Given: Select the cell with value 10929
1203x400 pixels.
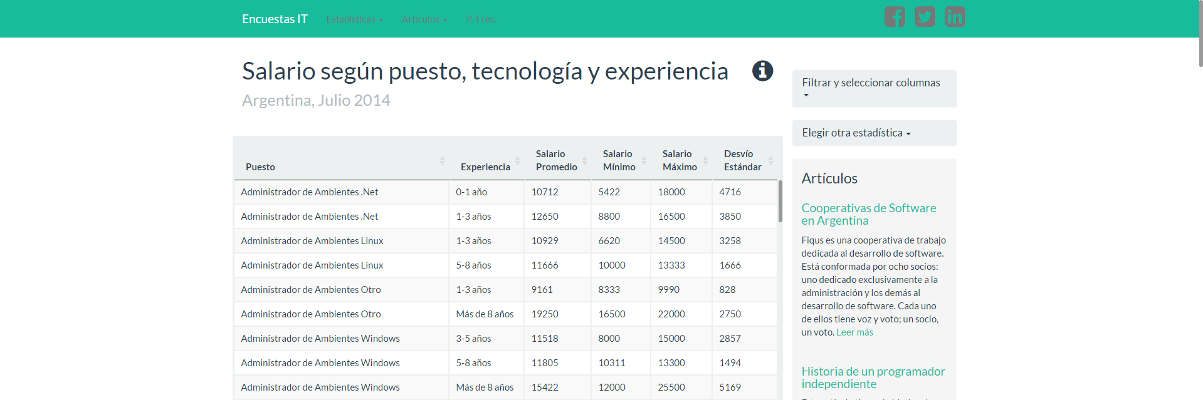Looking at the screenshot, I should (558, 241).
